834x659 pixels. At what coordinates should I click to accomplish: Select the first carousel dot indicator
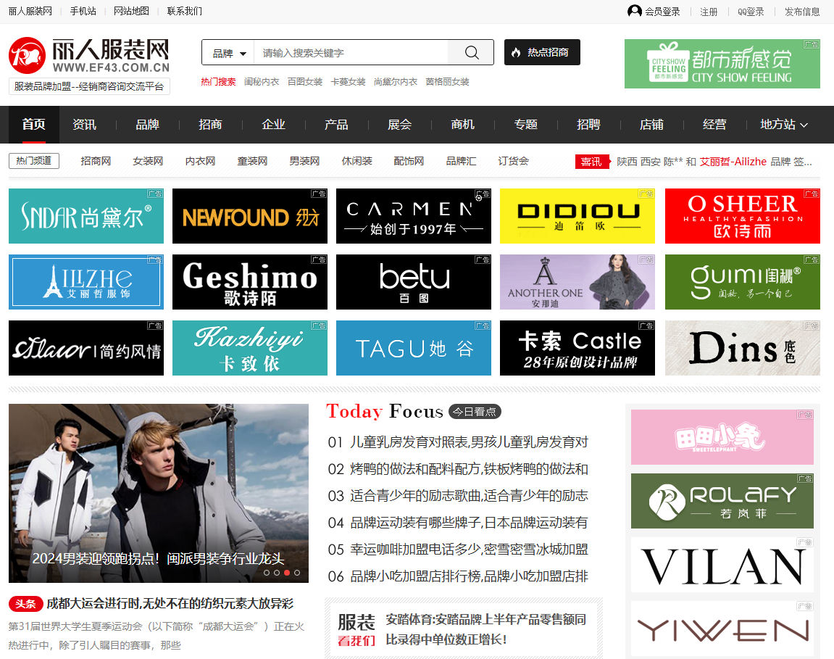click(x=267, y=573)
